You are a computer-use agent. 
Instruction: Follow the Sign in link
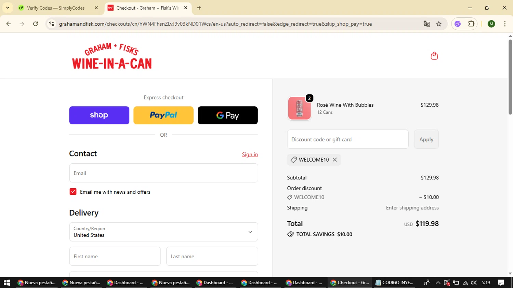250,154
